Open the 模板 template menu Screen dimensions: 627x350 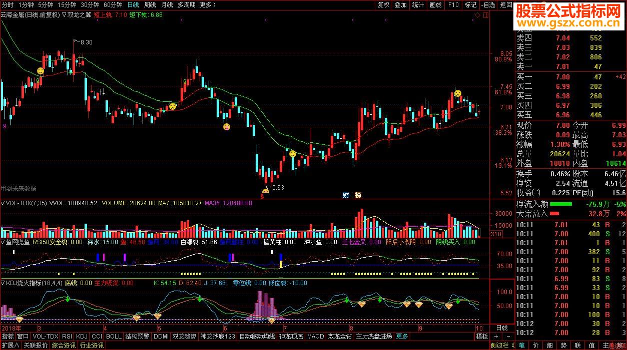pos(482,337)
